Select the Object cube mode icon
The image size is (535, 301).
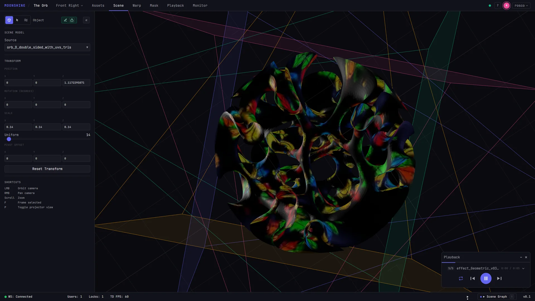pos(9,20)
